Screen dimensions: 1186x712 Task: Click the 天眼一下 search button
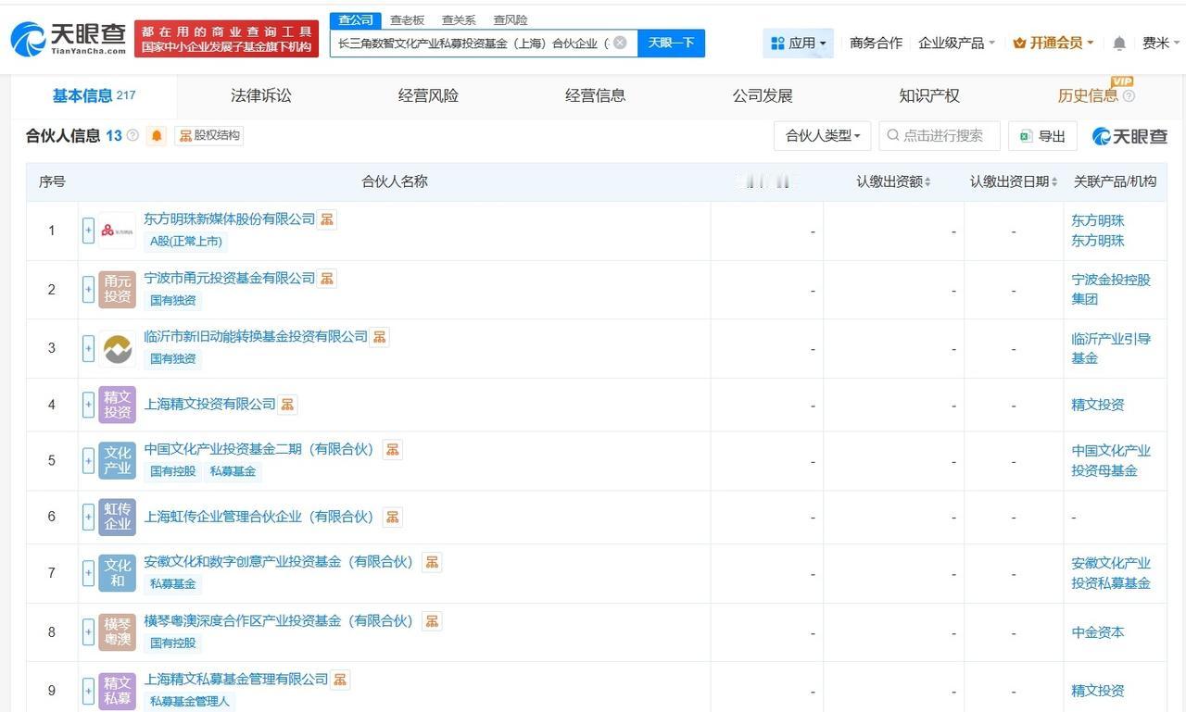click(x=672, y=43)
